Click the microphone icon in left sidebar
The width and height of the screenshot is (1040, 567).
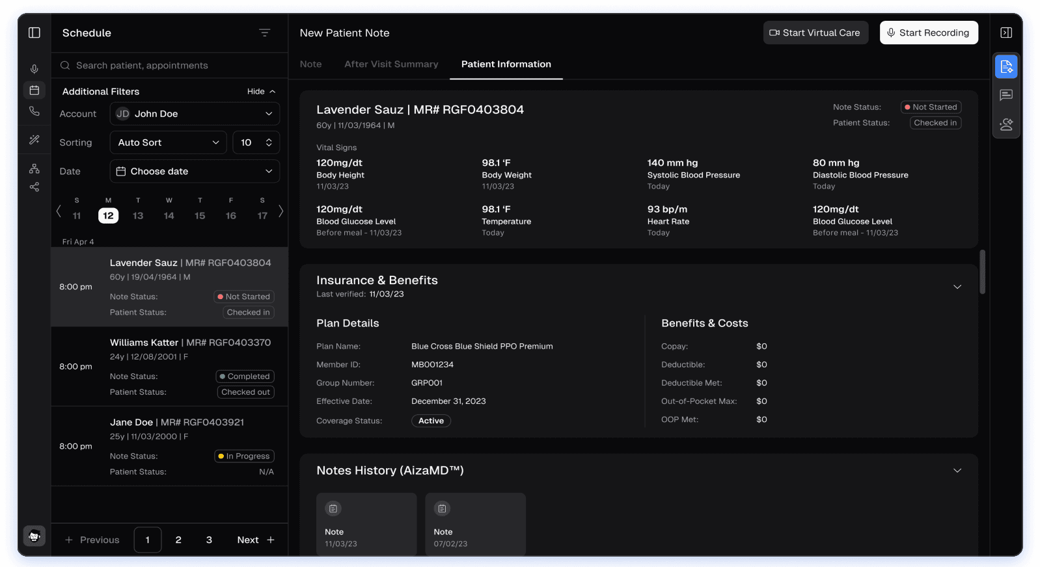pyautogui.click(x=34, y=69)
